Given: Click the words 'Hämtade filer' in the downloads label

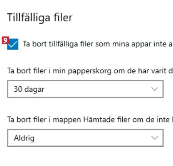Looking at the screenshot, I should [x=107, y=119].
